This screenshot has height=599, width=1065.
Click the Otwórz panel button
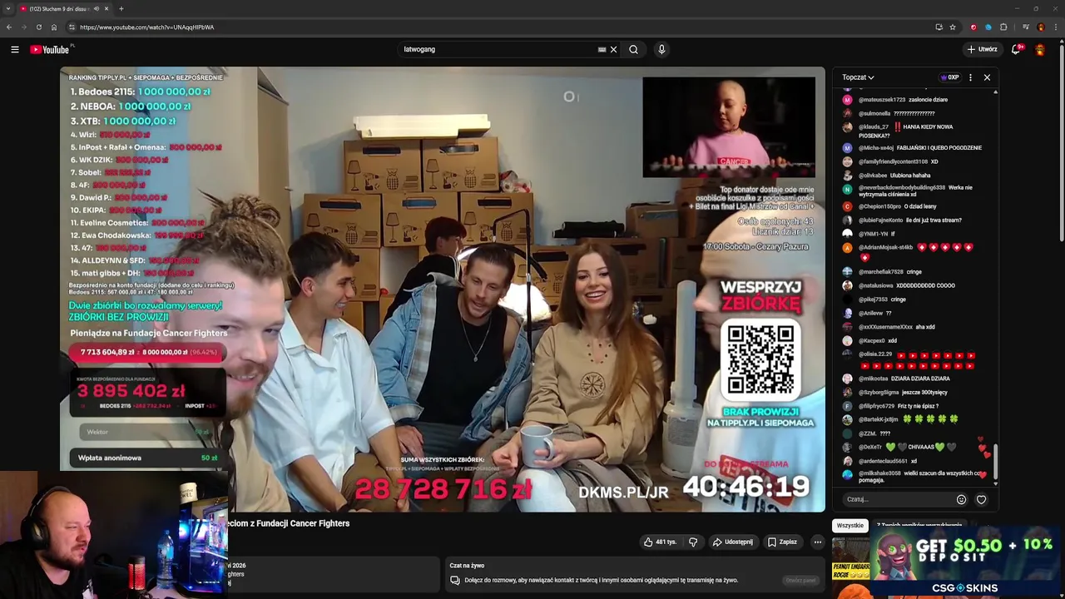point(800,580)
